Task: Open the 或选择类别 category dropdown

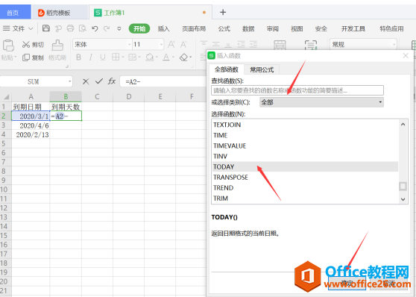Action: 380,102
